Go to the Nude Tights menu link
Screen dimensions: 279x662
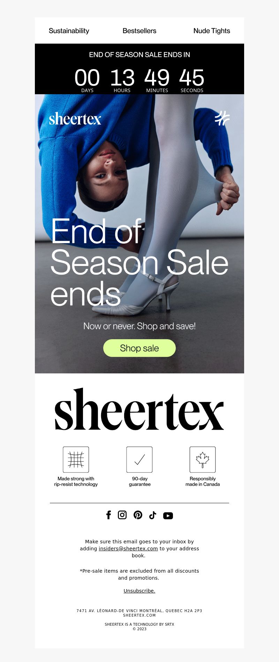pyautogui.click(x=212, y=31)
